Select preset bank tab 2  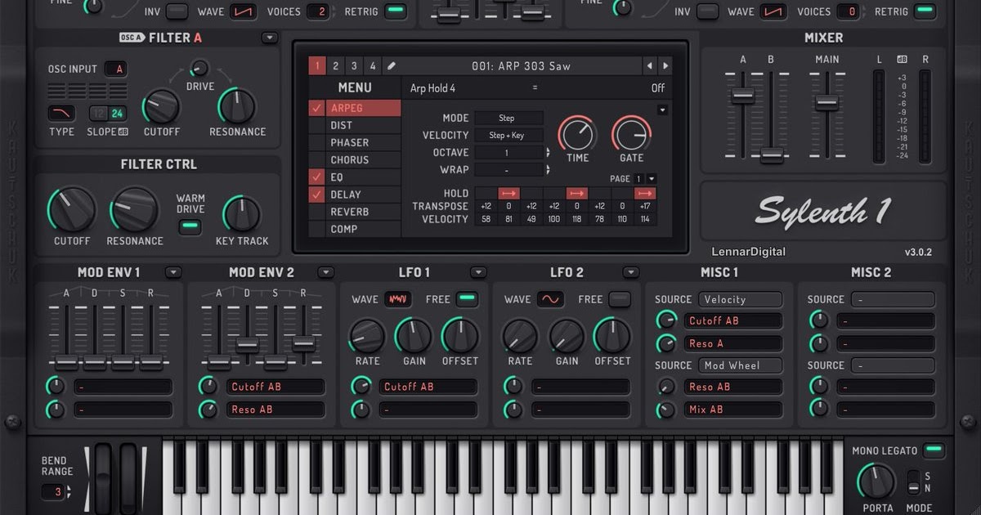pyautogui.click(x=335, y=66)
